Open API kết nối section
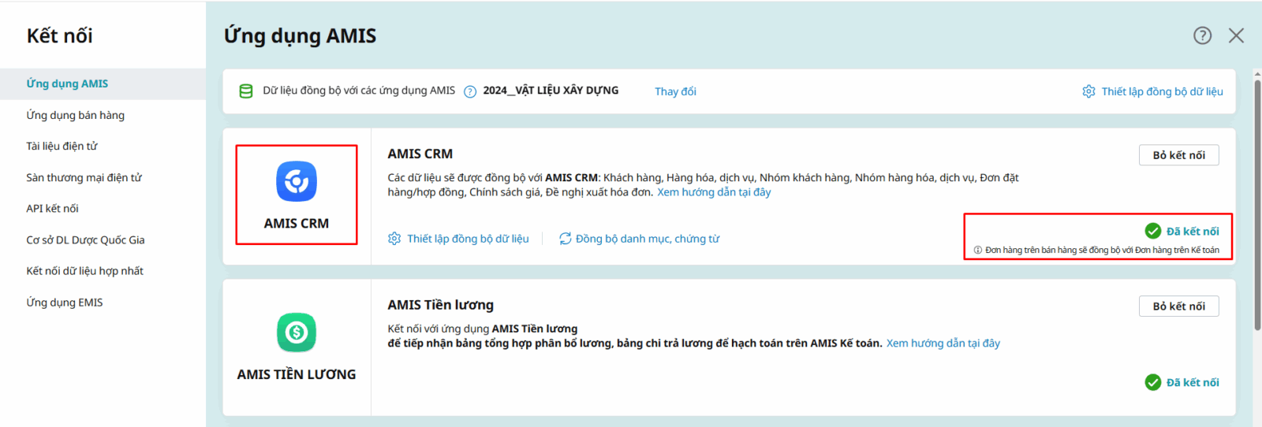This screenshot has height=427, width=1262. (x=53, y=209)
